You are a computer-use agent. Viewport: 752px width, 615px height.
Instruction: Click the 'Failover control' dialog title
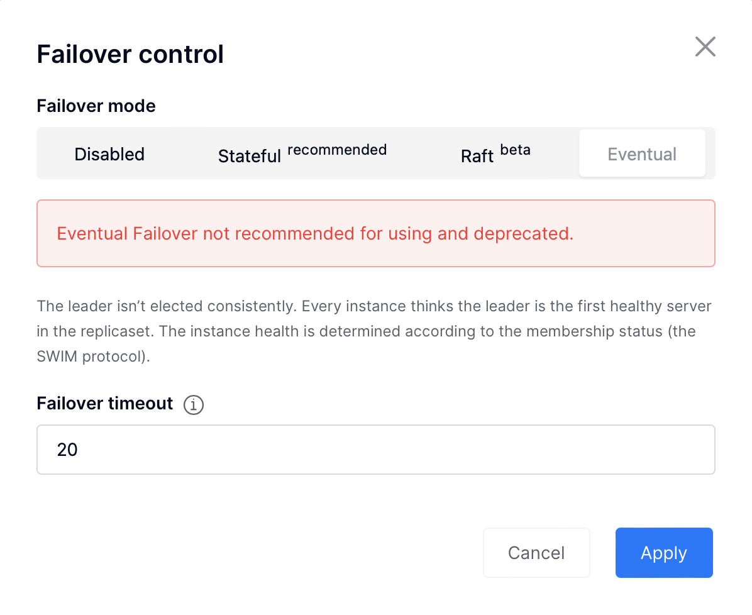(x=130, y=53)
